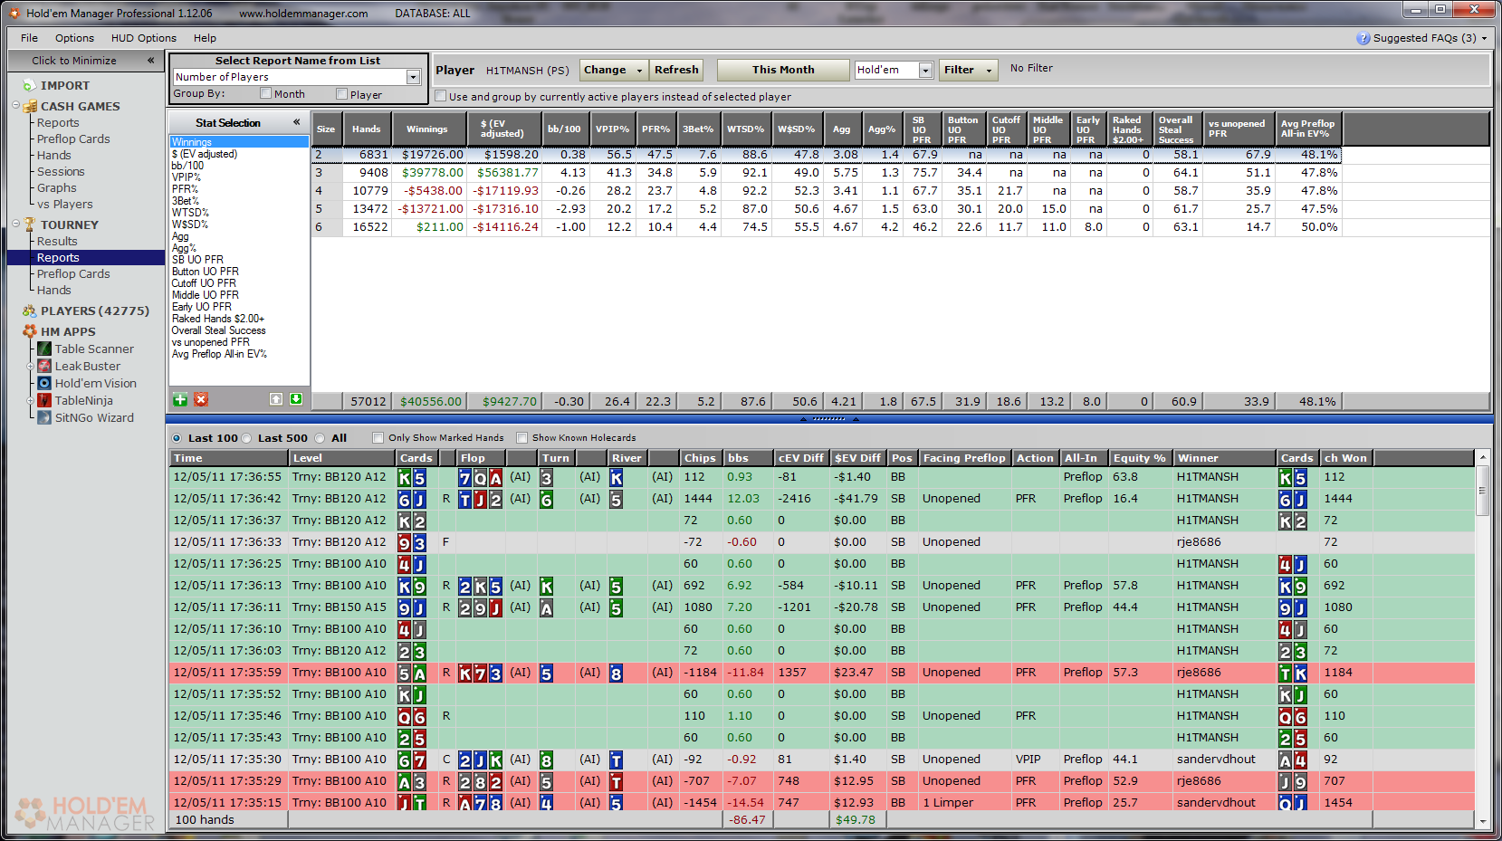Viewport: 1502px width, 841px height.
Task: Click the Tourney trophy icon
Action: [x=30, y=225]
